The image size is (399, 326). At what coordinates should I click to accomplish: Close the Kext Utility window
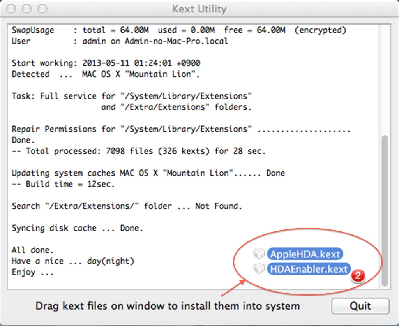(x=11, y=9)
